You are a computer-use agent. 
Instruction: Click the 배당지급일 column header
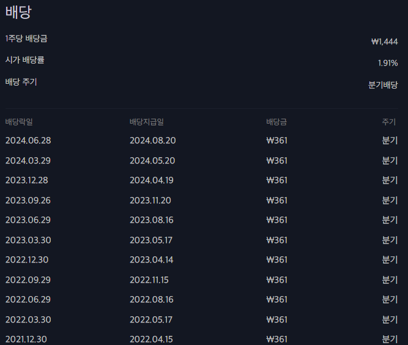coord(147,122)
